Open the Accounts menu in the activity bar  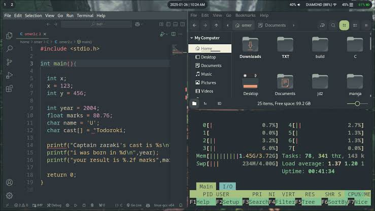(x=9, y=183)
